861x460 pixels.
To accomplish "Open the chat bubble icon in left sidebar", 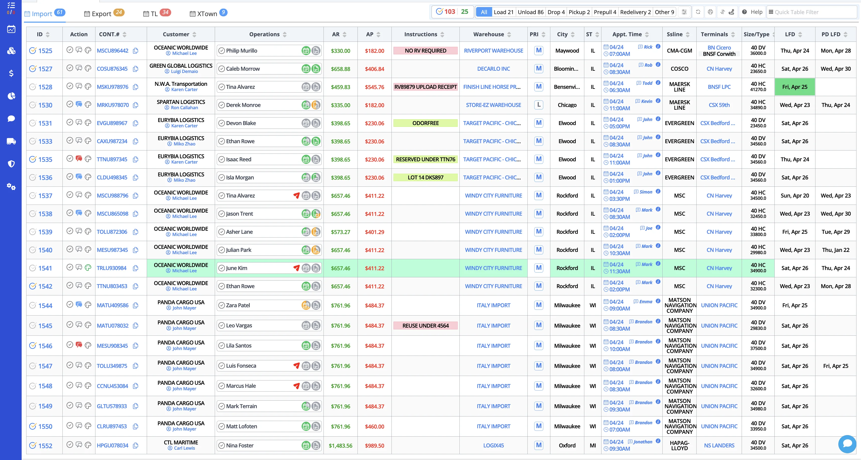I will [x=11, y=119].
